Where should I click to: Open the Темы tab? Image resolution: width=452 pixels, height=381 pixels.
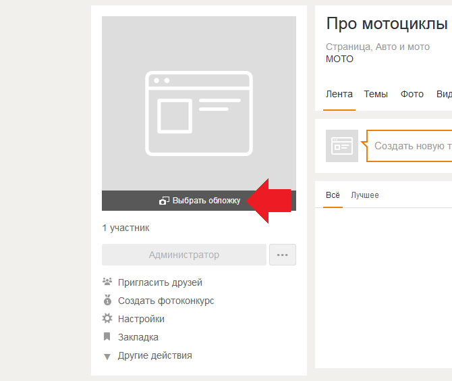coord(376,94)
